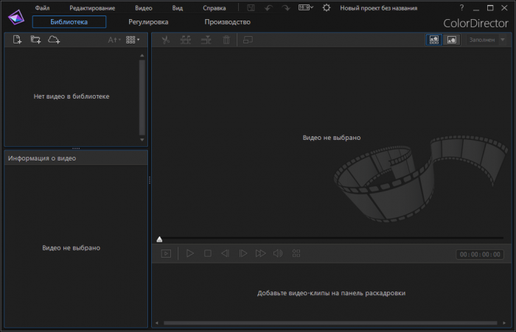
Task: Toggle the movie playback mode button
Action: point(166,253)
